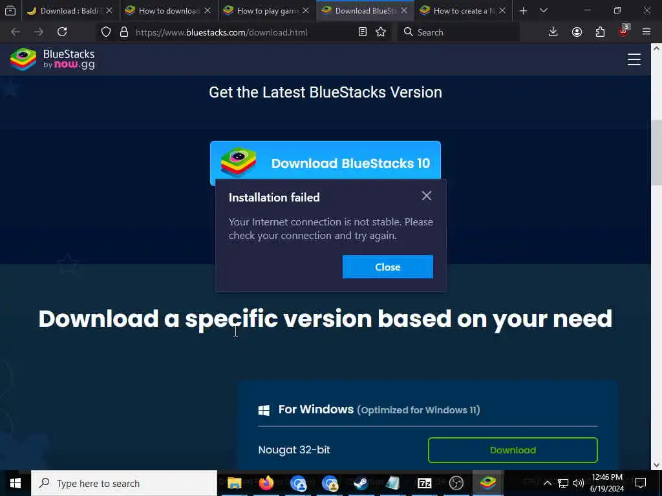Open Steam from the taskbar
This screenshot has width=662, height=496.
point(361,483)
